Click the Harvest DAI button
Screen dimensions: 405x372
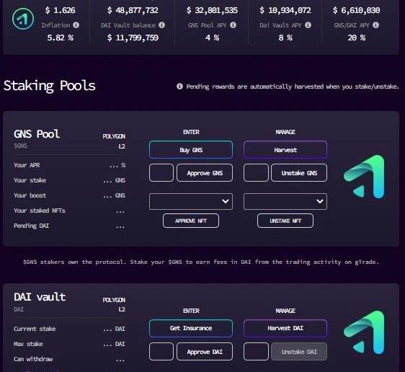(285, 328)
